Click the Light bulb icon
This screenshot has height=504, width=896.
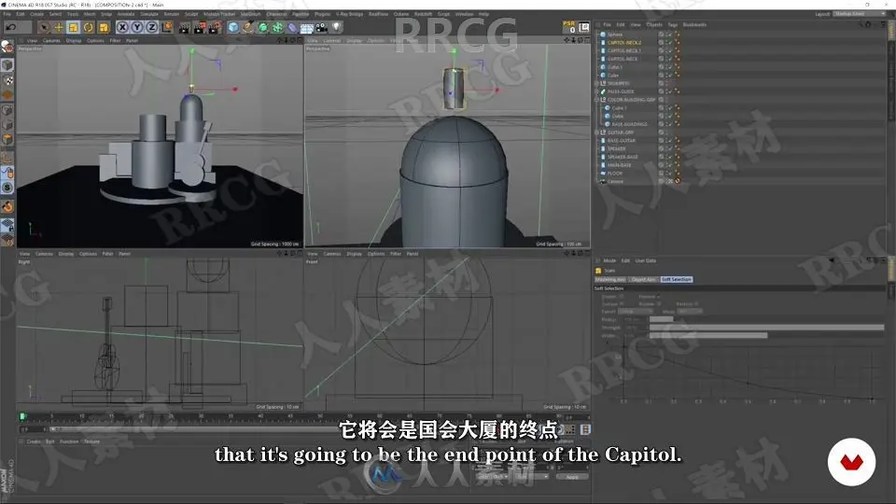(337, 27)
